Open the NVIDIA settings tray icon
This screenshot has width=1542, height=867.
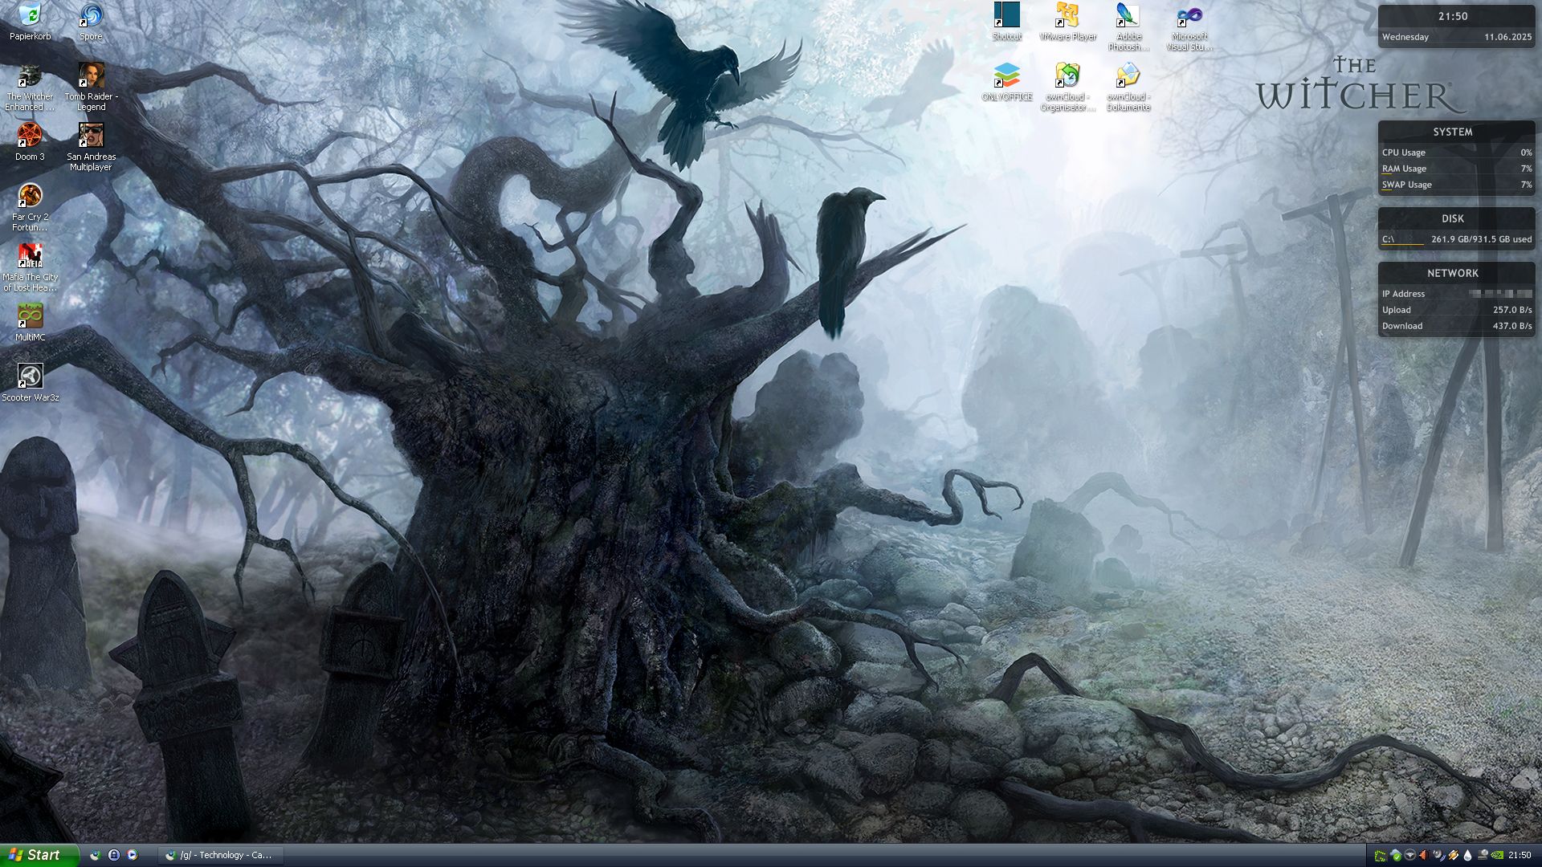[1497, 856]
